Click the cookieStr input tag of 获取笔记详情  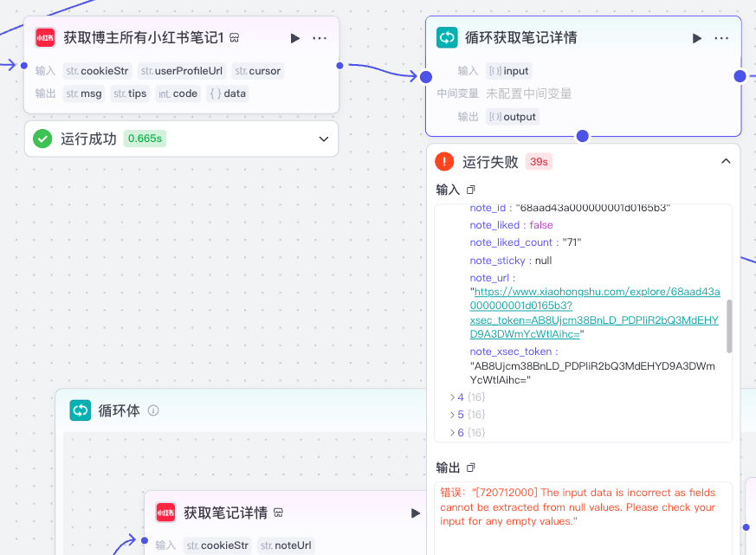[217, 545]
